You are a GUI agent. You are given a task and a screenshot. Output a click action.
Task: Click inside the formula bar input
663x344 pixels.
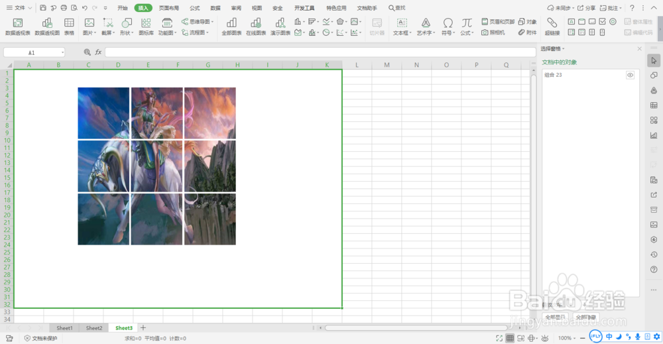[x=320, y=52]
